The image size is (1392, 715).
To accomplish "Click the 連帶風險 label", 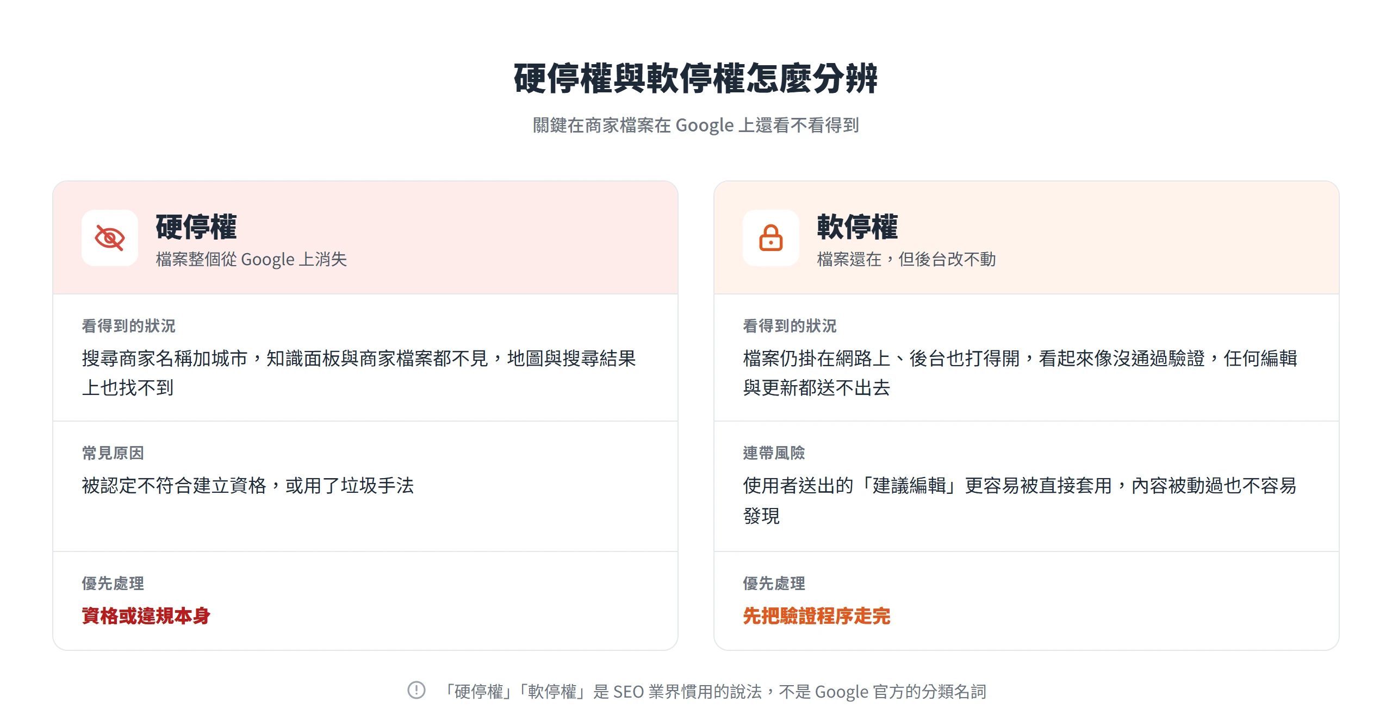I will point(774,453).
